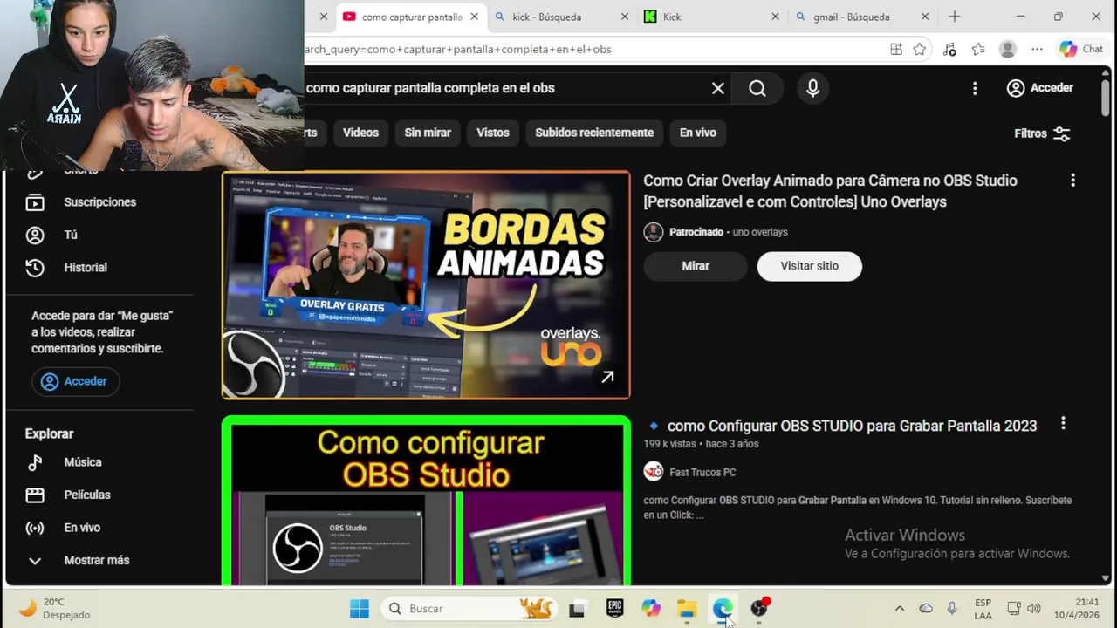Open Task View on the taskbar
Image resolution: width=1117 pixels, height=628 pixels.
(577, 610)
